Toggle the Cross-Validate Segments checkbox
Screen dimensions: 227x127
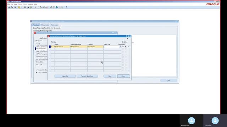(x=37, y=73)
